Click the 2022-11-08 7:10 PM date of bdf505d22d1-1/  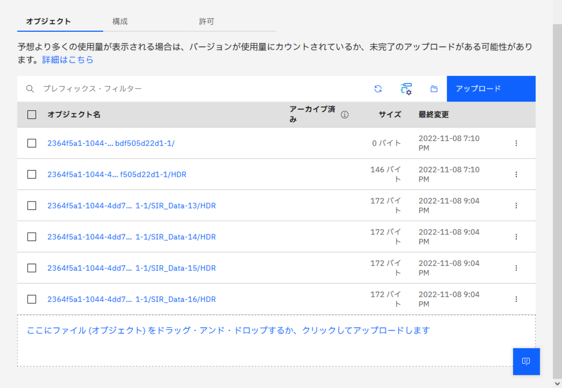point(449,143)
